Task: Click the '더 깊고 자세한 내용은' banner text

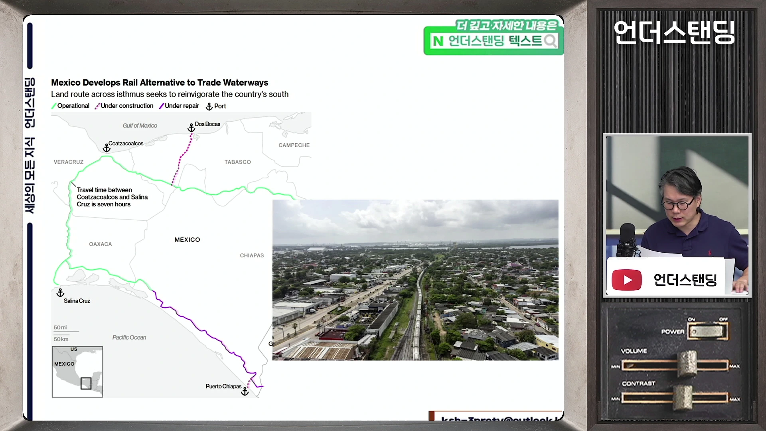Action: click(507, 26)
